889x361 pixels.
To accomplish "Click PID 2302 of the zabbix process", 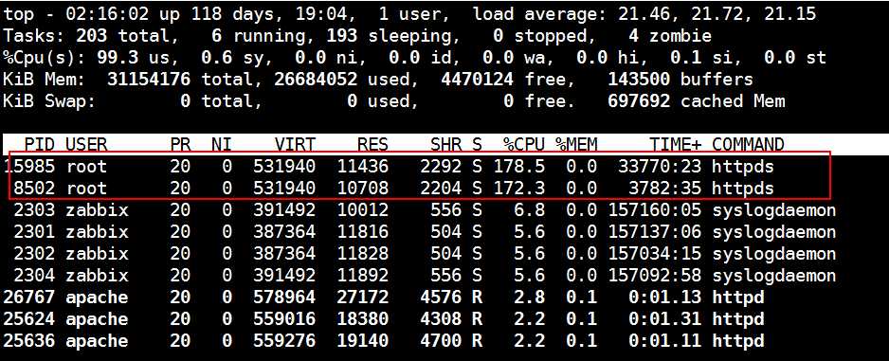I will click(x=34, y=254).
